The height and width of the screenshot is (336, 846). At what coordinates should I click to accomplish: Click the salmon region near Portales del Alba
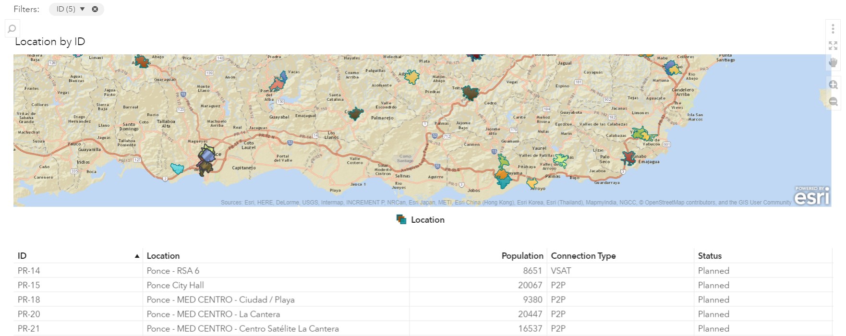(277, 85)
